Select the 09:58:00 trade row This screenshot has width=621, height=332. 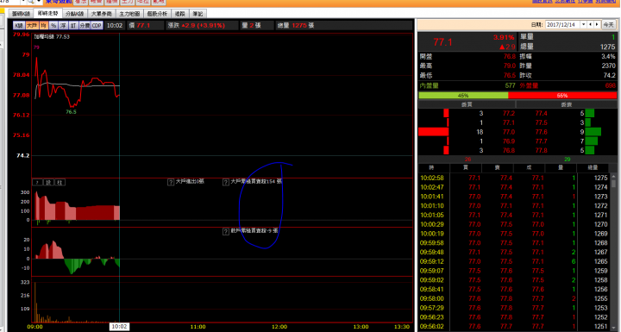(514, 298)
